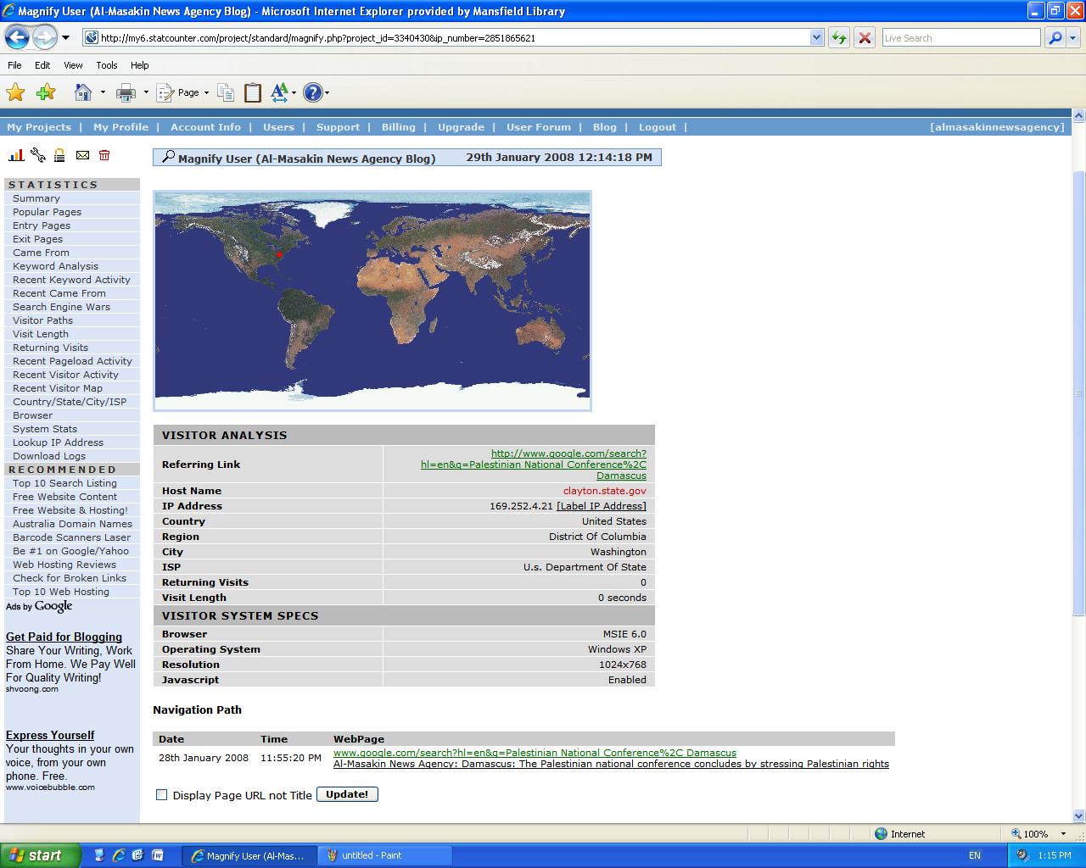This screenshot has height=868, width=1086.
Task: Expand the zoom level dropdown arrow
Action: click(x=1064, y=834)
